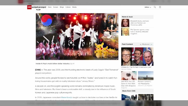Open the Binge section
The height and width of the screenshot is (106, 188).
pos(62,7)
